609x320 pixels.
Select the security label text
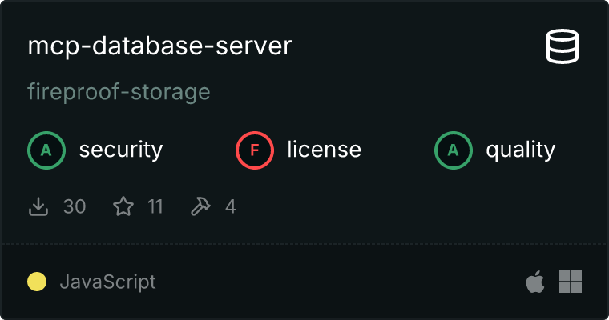coord(121,150)
